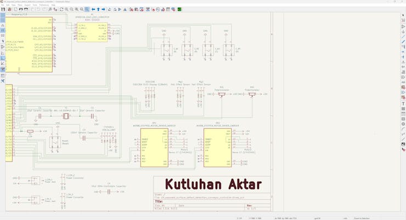Open Page Settings from the toolbar
This screenshot has height=220, width=406.
point(15,9)
